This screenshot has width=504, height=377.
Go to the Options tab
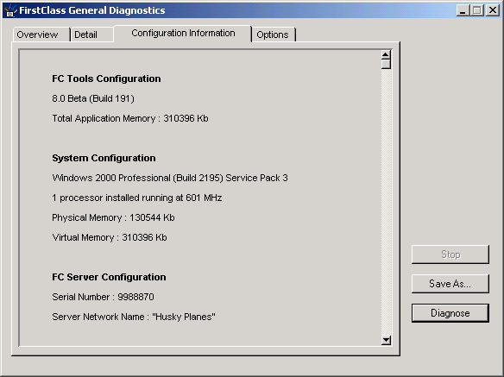tap(274, 35)
